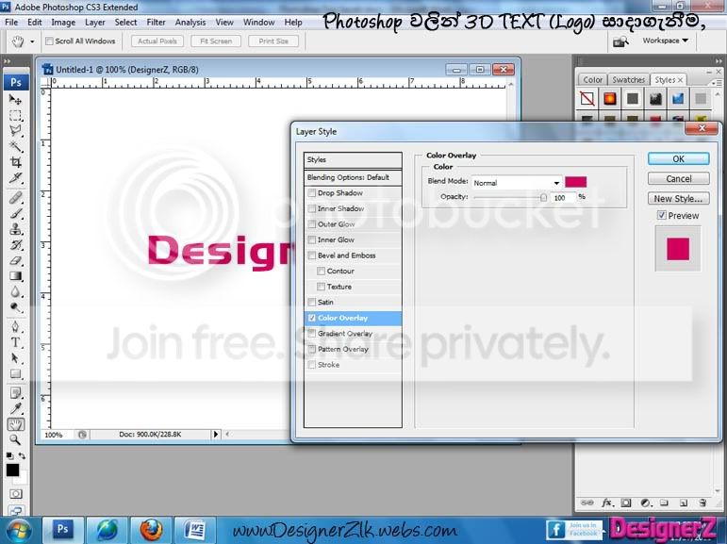
Task: Select the Rectangle shape tool
Action: 15,373
